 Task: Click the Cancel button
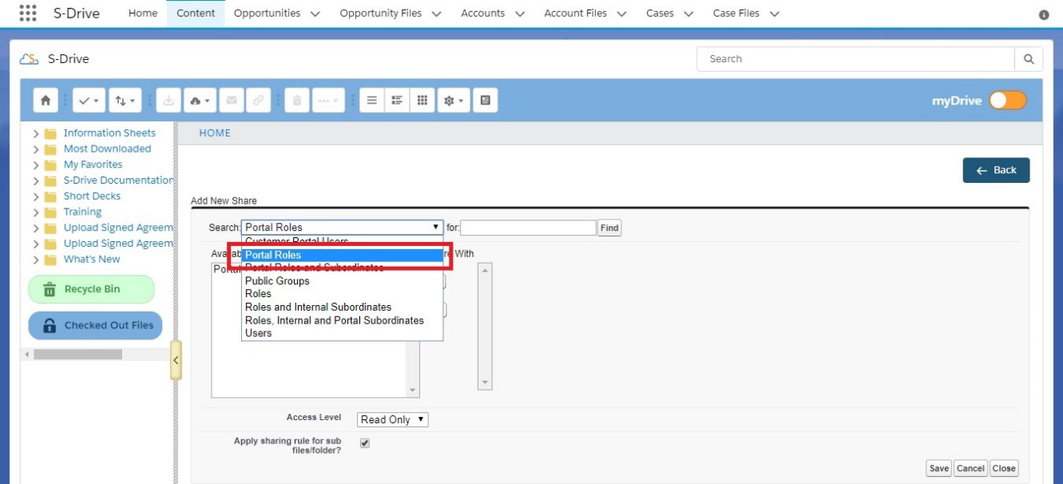tap(970, 469)
